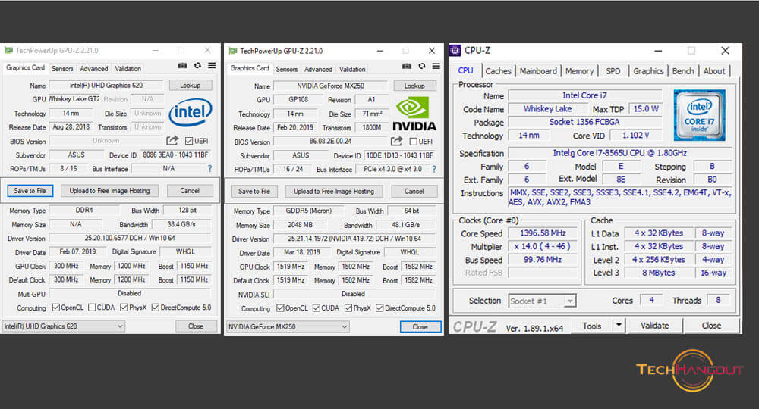This screenshot has width=759, height=409.
Task: Click Save to File in Intel GPU-Z window
Action: (x=30, y=191)
